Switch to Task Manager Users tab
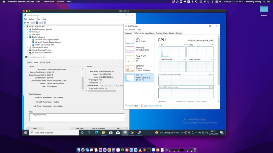This screenshot has height=153, width=273. pyautogui.click(x=165, y=33)
